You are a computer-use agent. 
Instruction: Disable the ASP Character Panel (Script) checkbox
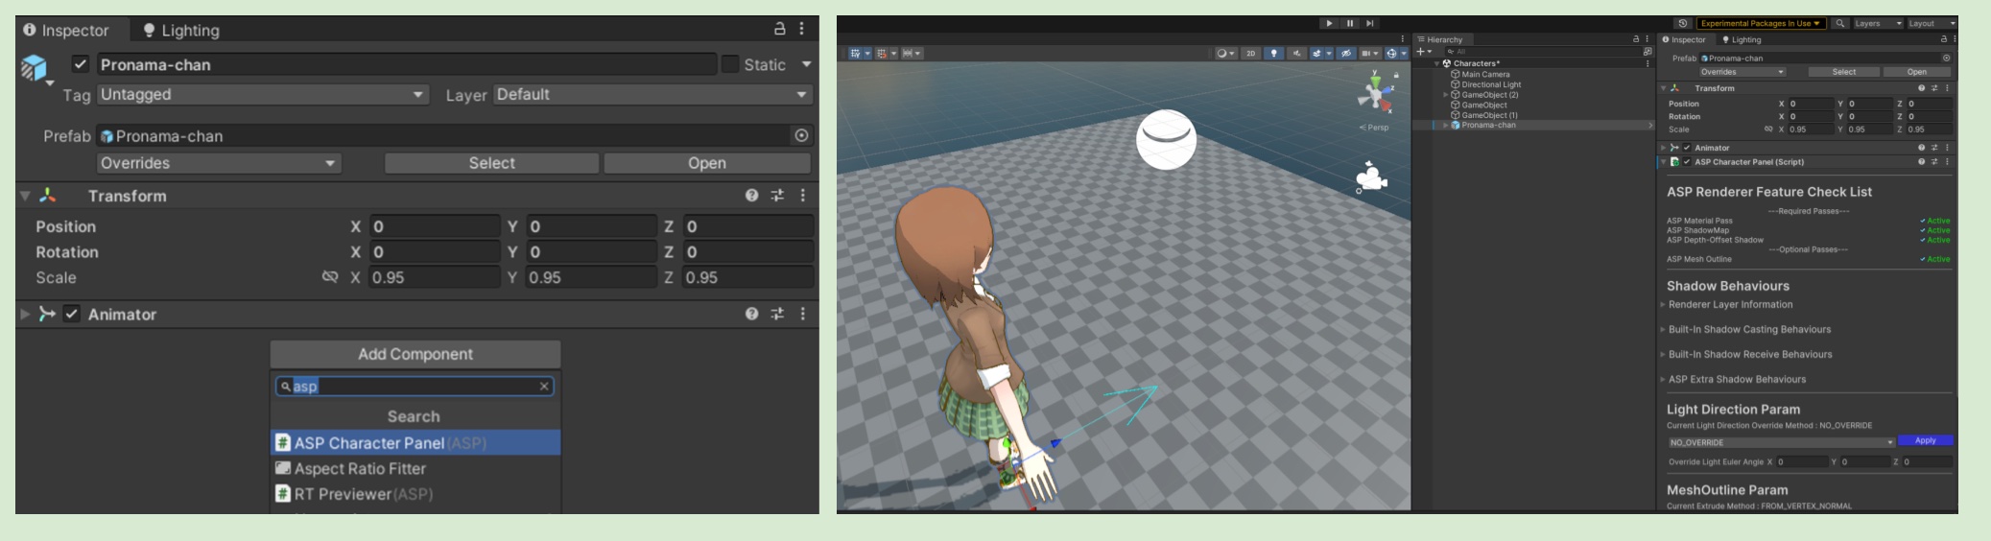coord(1687,162)
